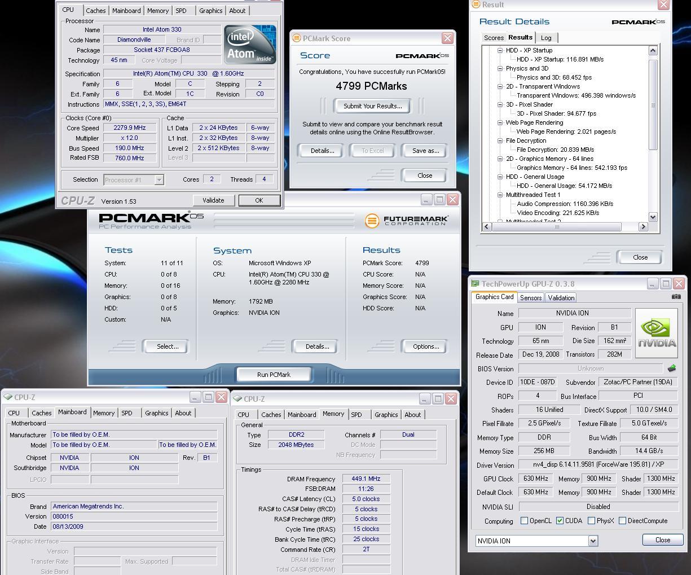Click the GPU-Z BIOS save chip icon
Viewport: 691px width, 575px height.
click(x=671, y=368)
